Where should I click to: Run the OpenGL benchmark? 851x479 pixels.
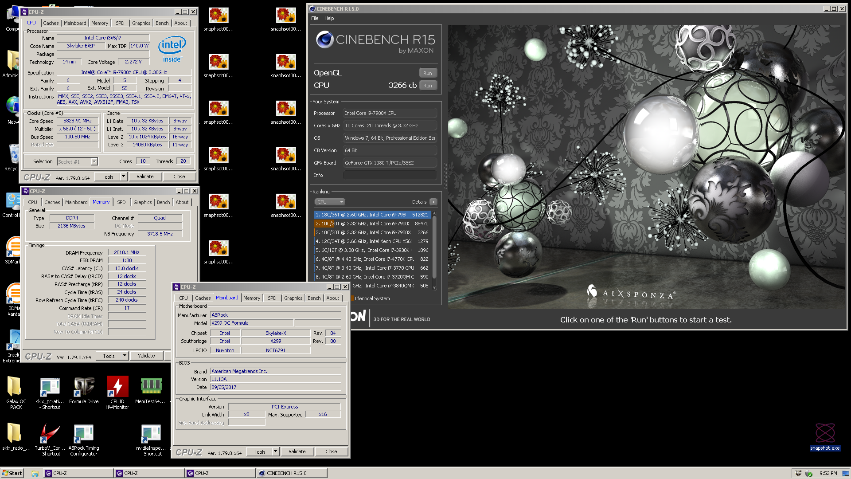(x=428, y=73)
